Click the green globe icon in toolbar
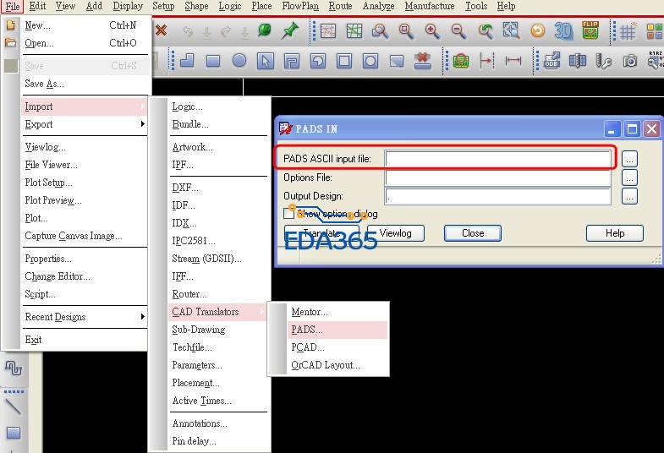 click(265, 30)
